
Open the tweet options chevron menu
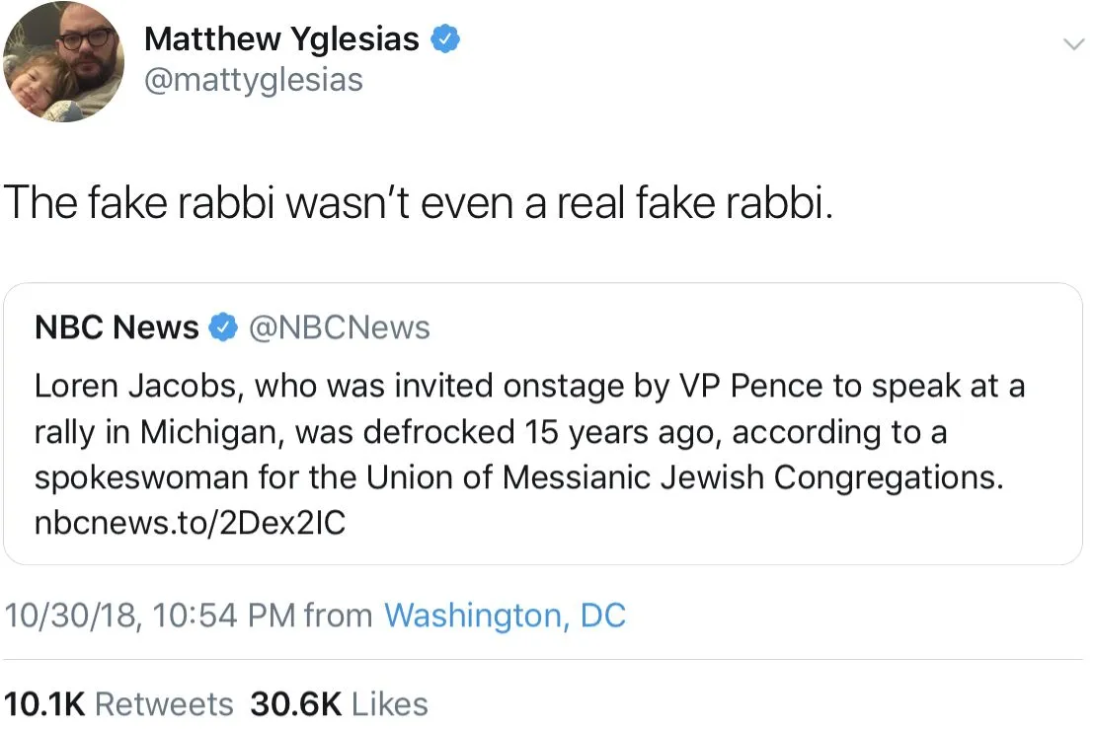1070,44
